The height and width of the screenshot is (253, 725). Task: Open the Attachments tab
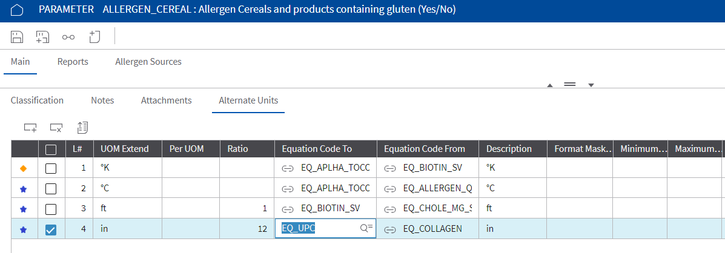point(166,100)
